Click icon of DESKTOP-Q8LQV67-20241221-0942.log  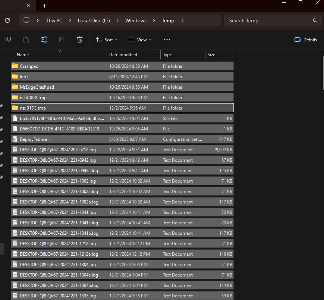coord(15,160)
